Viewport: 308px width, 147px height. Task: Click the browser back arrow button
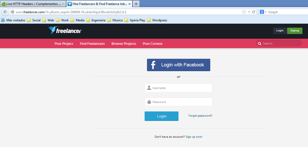(x=5, y=12)
